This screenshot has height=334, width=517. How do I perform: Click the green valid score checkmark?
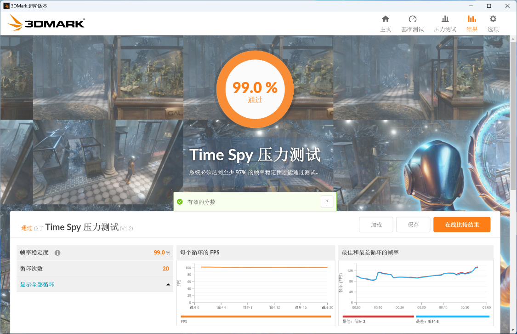click(x=180, y=202)
